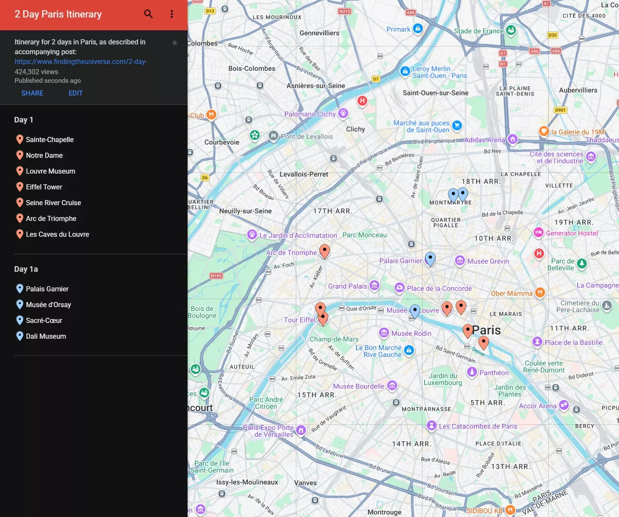Click the Musée Bourdelle icon

[x=392, y=386]
